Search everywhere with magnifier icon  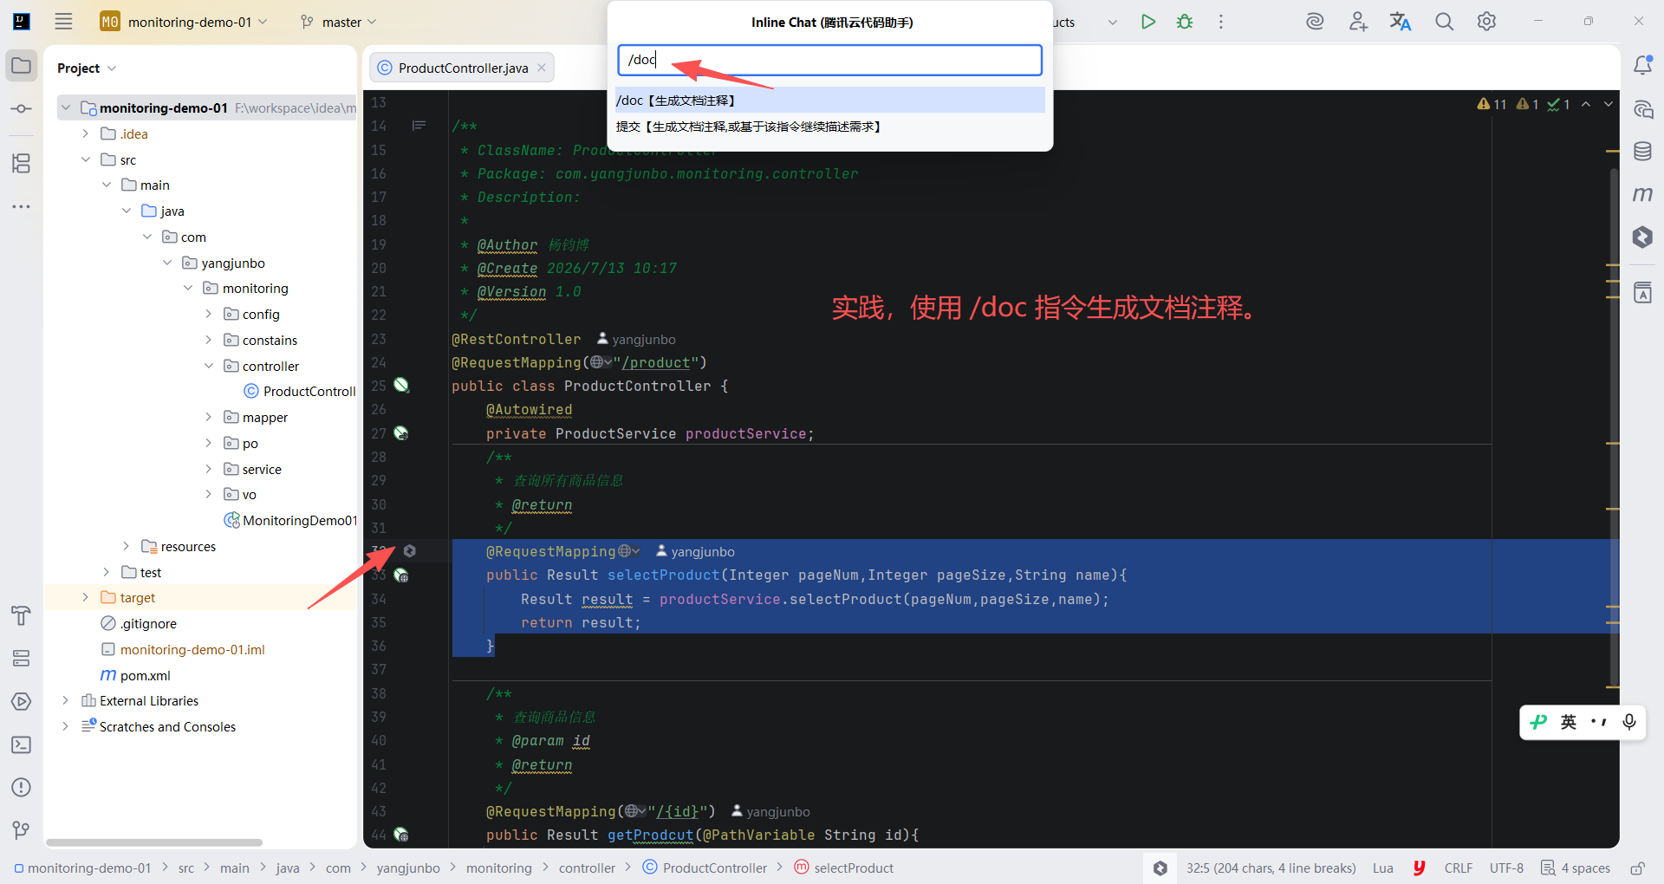(x=1444, y=22)
